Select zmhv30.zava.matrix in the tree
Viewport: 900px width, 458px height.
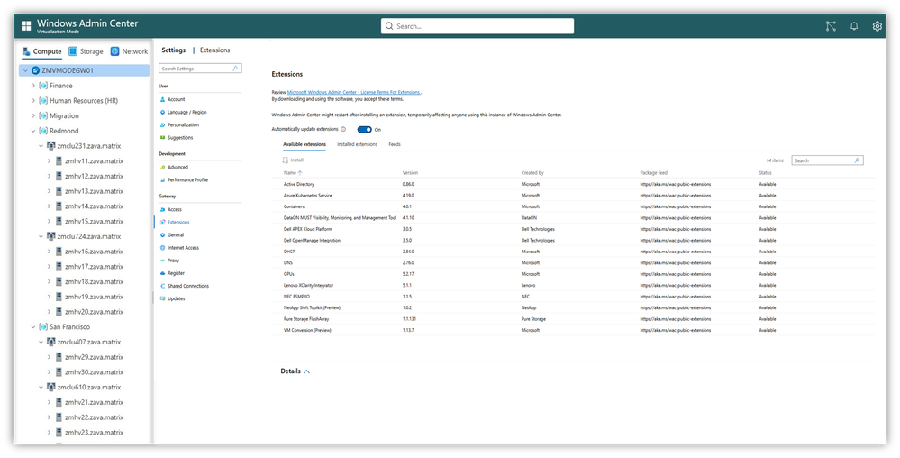point(94,371)
